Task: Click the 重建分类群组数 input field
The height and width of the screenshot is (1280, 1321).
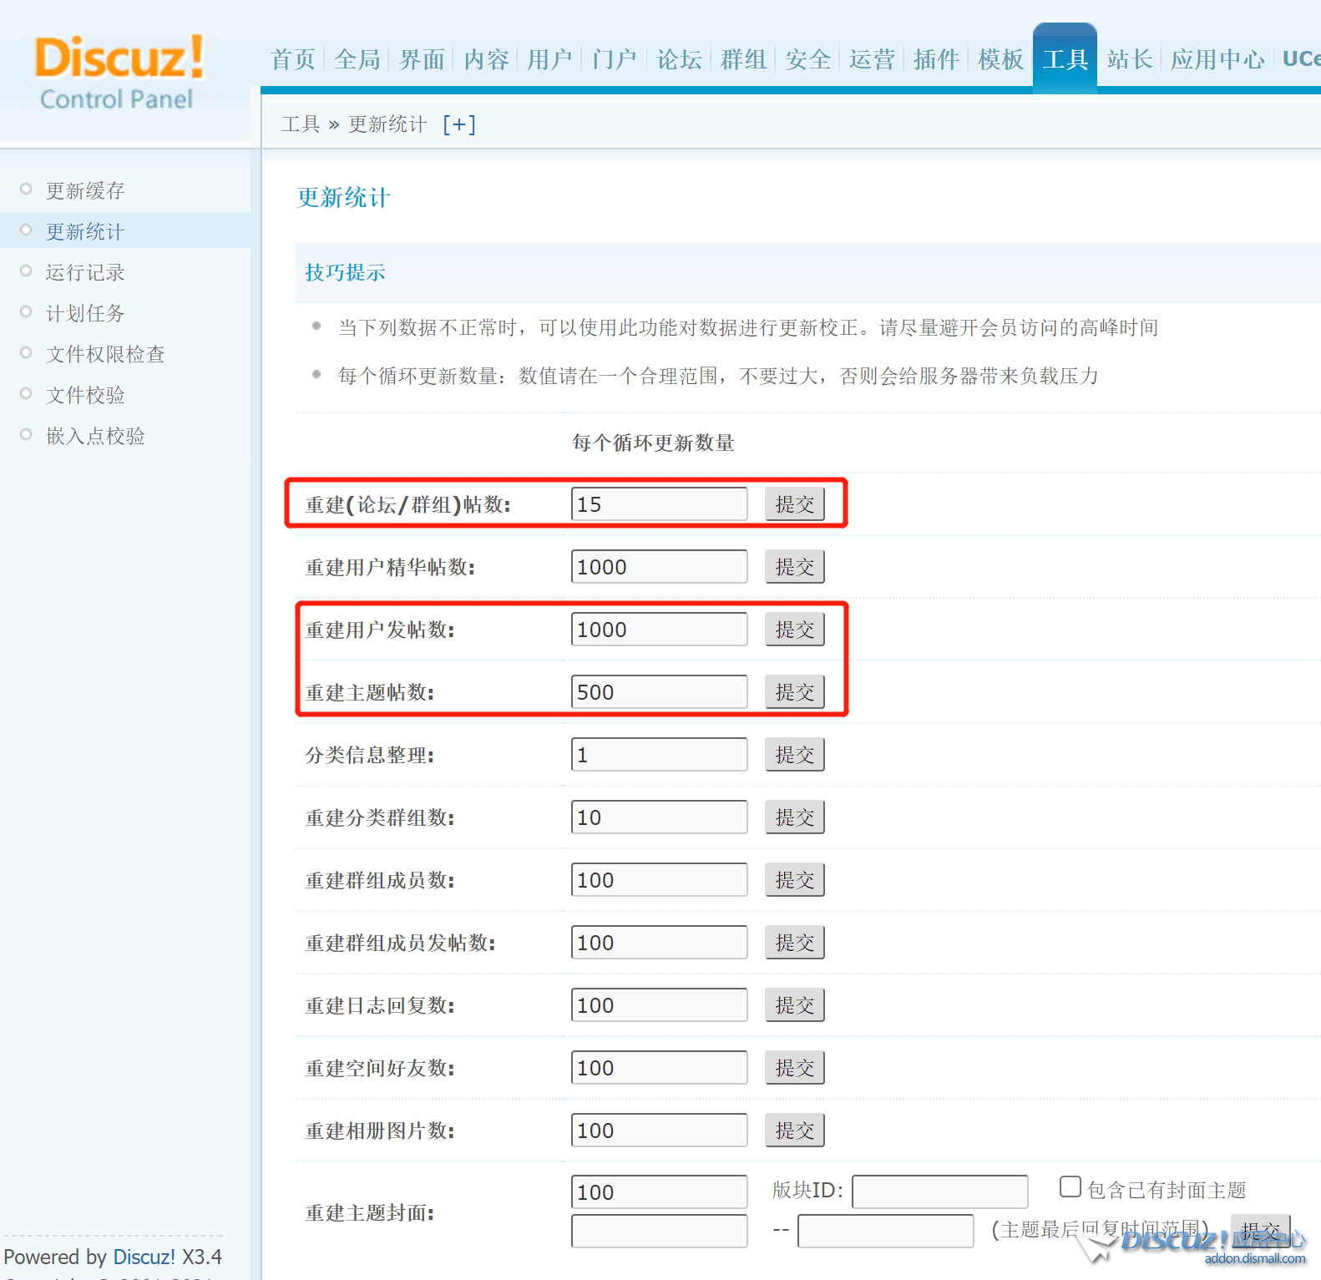Action: coord(659,817)
